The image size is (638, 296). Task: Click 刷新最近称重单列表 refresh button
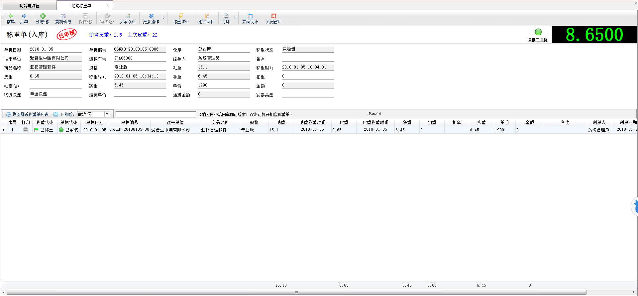pyautogui.click(x=27, y=114)
